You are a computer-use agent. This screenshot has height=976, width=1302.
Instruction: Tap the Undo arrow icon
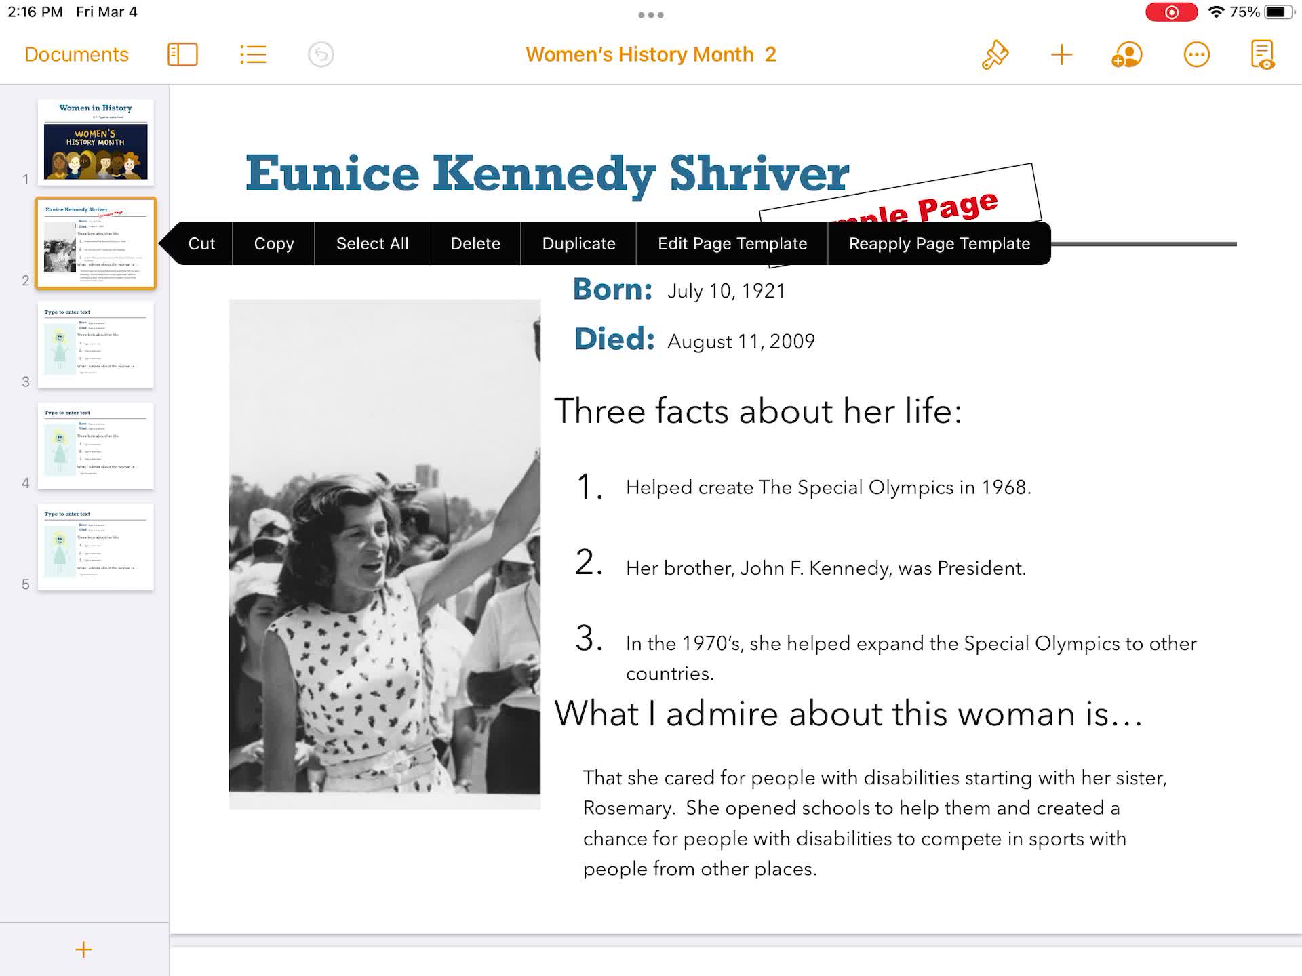point(321,54)
